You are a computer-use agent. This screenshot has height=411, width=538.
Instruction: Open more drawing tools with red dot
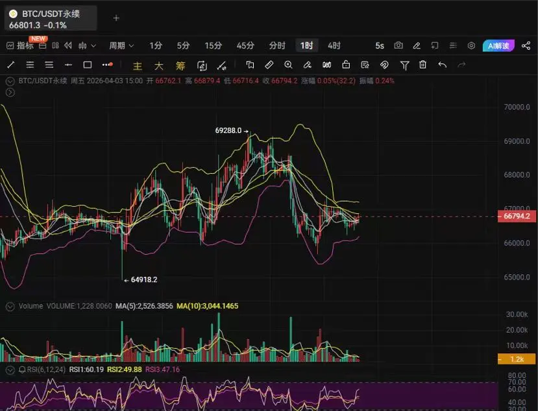[107, 64]
